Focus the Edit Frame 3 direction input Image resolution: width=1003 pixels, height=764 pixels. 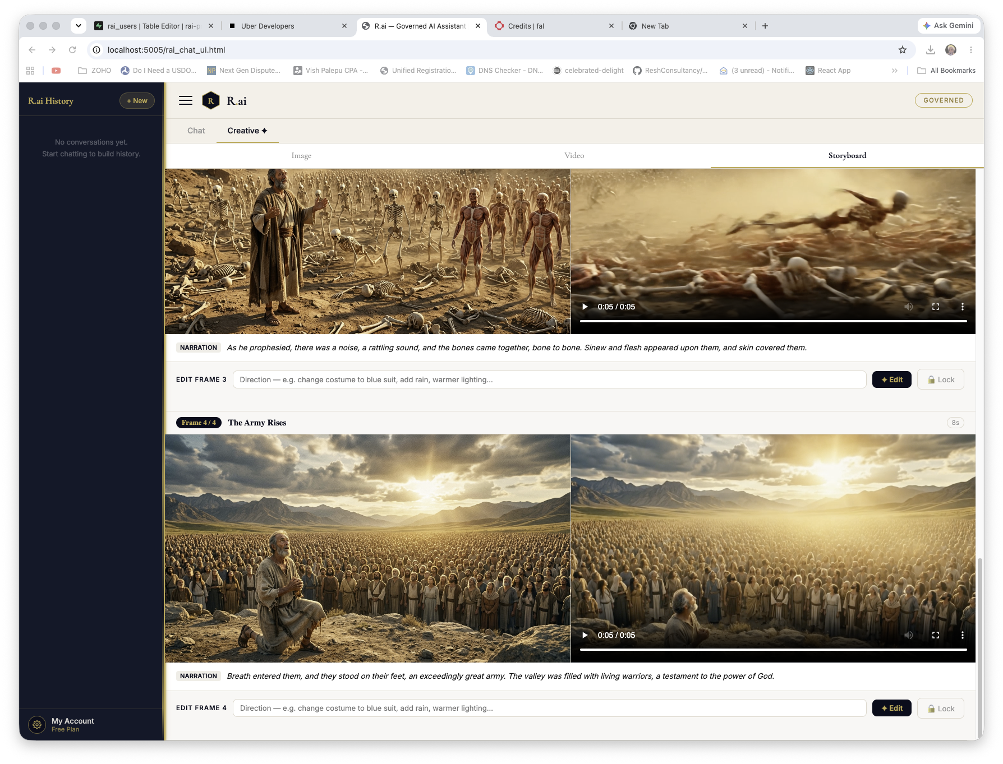pos(549,379)
